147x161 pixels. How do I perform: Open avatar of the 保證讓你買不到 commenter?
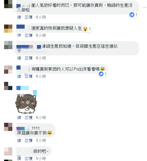tap(8, 127)
